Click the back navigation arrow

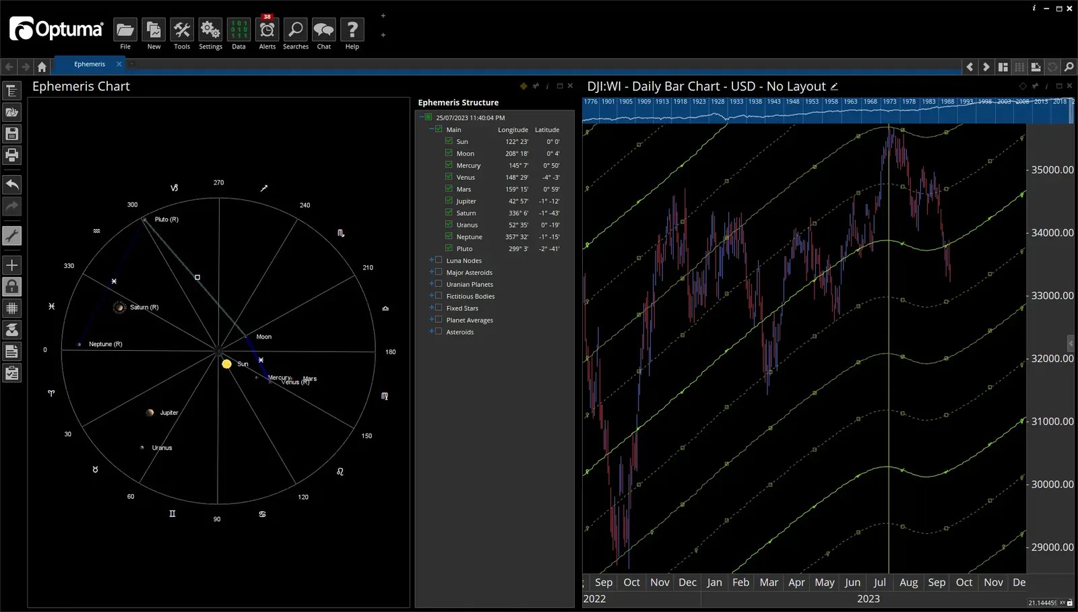click(x=9, y=66)
